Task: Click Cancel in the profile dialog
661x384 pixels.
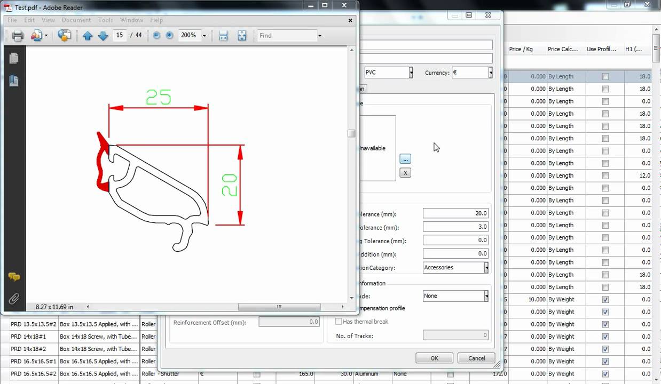Action: tap(476, 358)
